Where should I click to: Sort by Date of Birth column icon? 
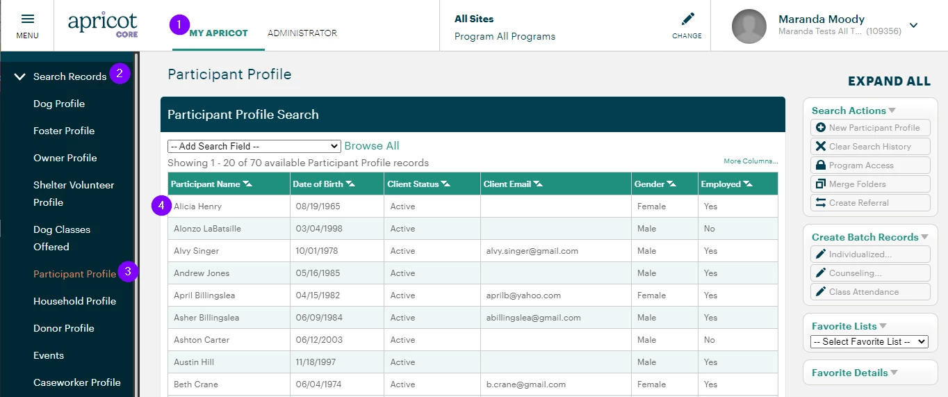point(350,184)
